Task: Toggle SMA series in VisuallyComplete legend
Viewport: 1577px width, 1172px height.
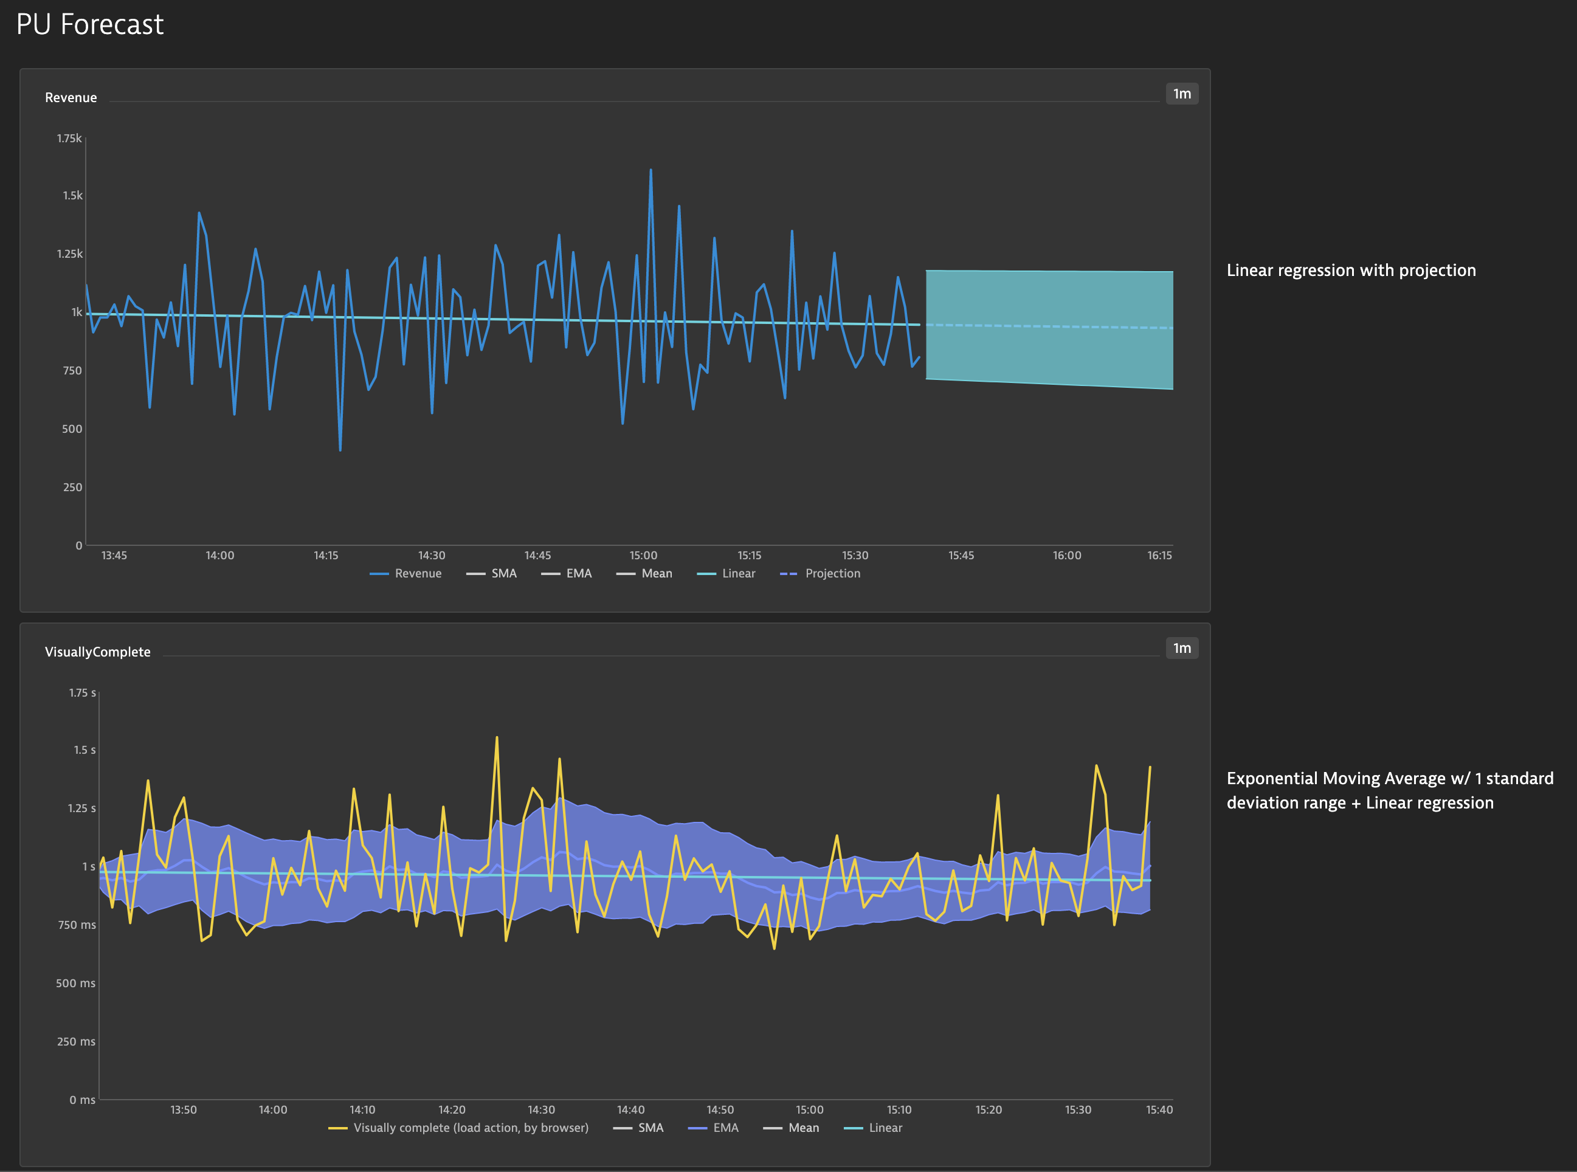Action: coord(638,1127)
